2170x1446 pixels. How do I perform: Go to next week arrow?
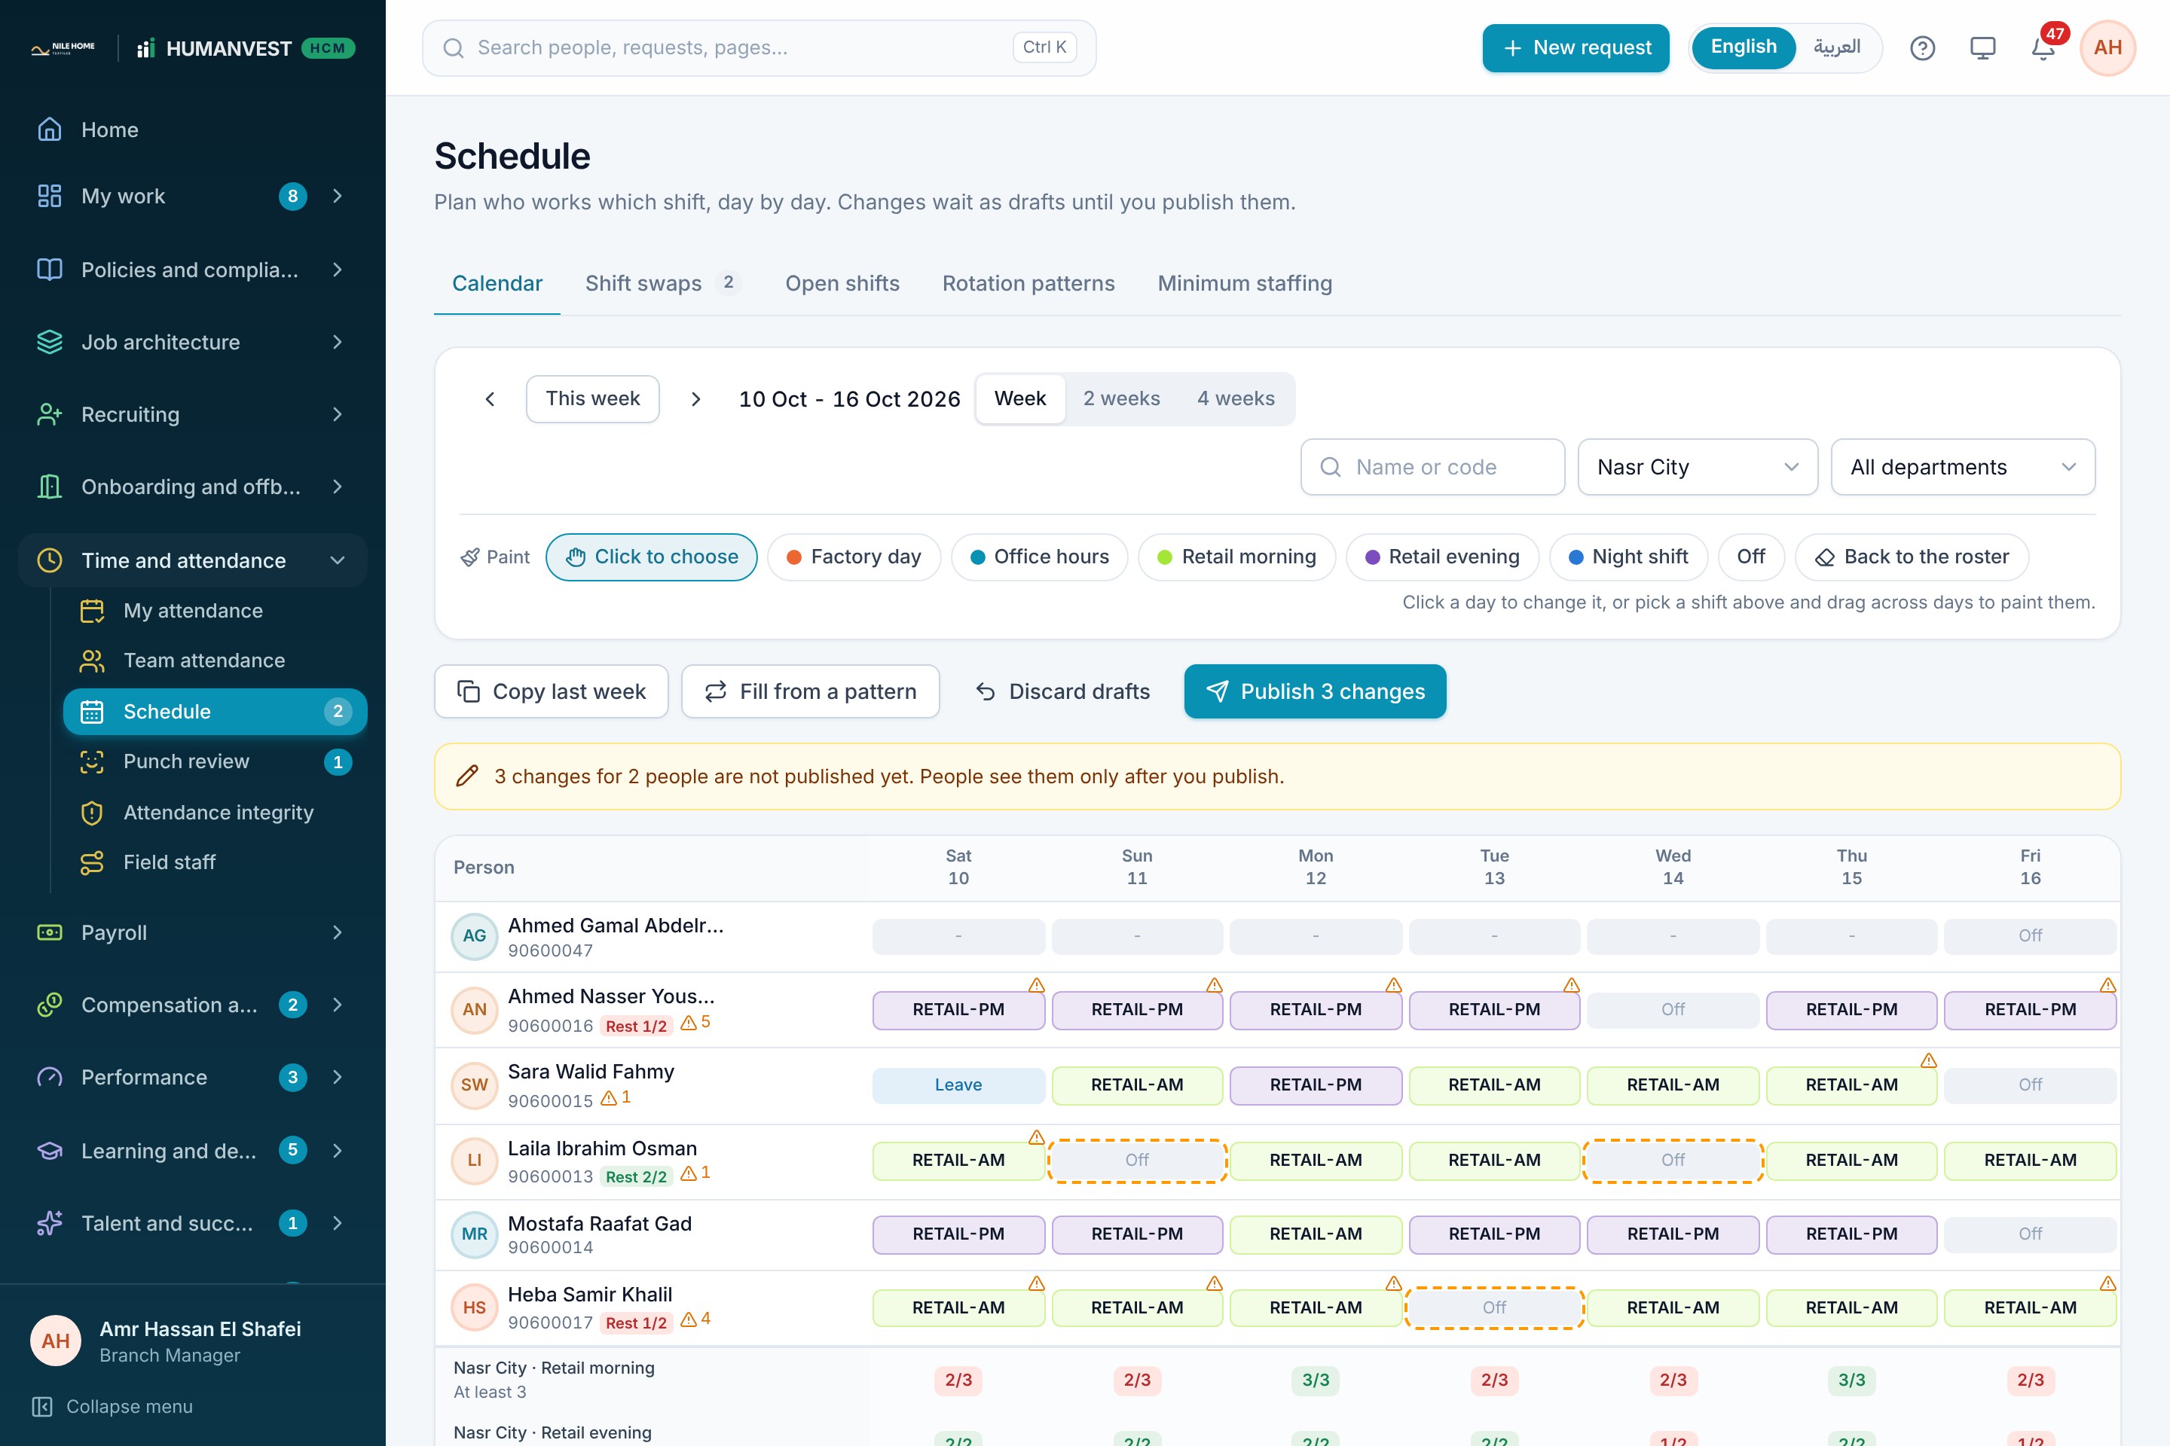click(x=695, y=398)
